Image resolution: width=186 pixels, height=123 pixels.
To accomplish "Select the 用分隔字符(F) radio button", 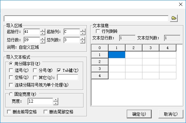I will click(x=11, y=64).
